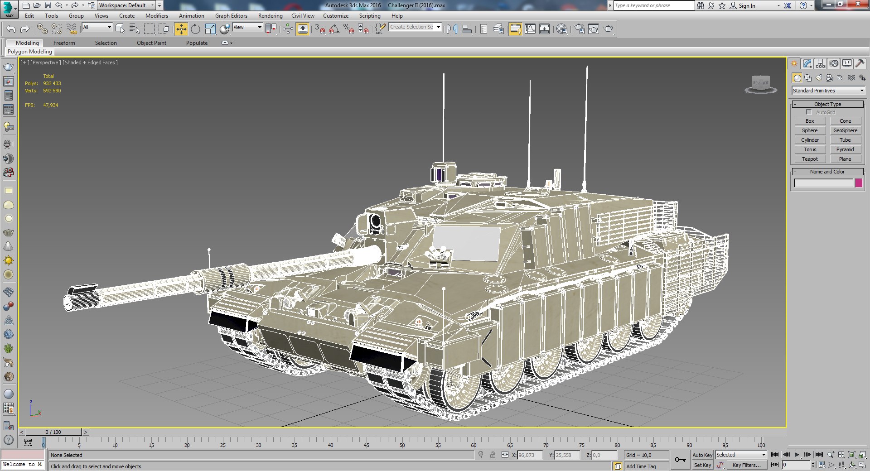Click the Set Key button
The image size is (870, 471).
click(x=702, y=465)
